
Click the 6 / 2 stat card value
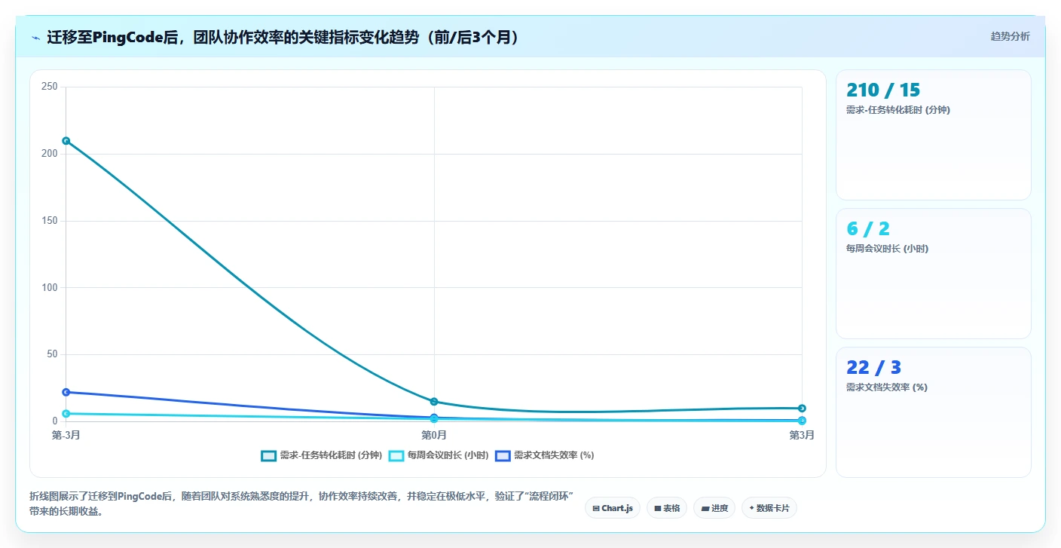[x=868, y=229]
